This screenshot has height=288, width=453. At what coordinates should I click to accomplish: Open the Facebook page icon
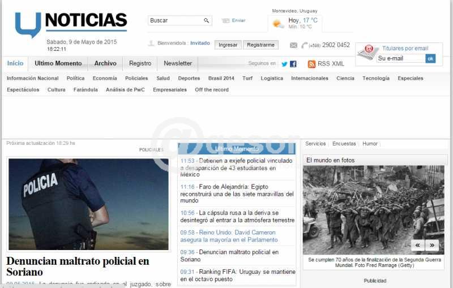(x=293, y=64)
